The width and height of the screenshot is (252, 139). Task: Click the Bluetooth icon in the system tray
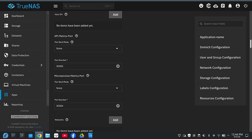click(x=209, y=135)
